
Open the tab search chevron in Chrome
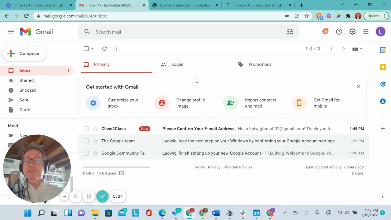click(342, 5)
